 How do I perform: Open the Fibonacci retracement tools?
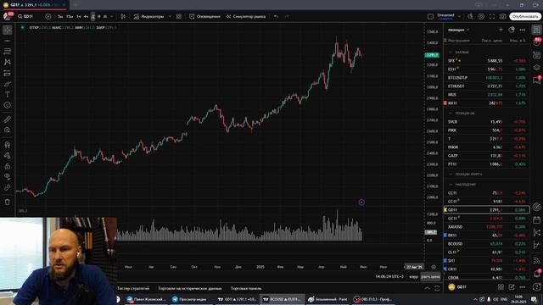coord(8,52)
